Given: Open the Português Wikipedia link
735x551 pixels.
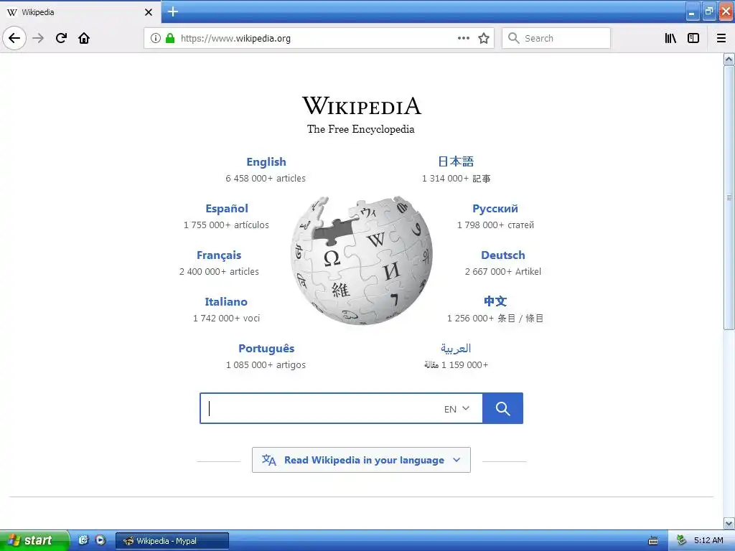Looking at the screenshot, I should tap(266, 349).
